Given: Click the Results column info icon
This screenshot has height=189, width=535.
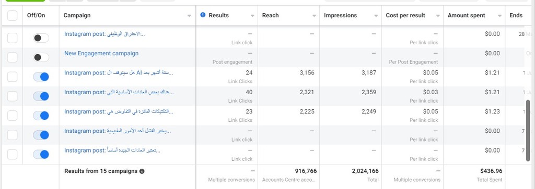Looking at the screenshot, I should [x=203, y=15].
